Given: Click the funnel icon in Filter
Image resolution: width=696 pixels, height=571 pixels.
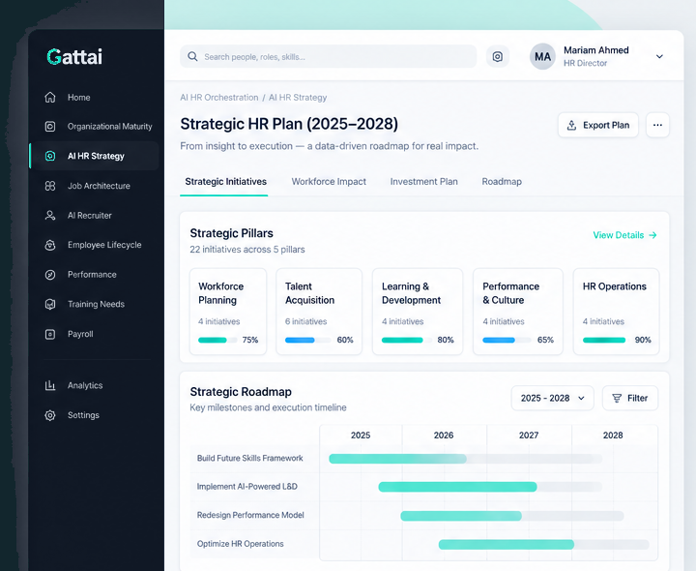Looking at the screenshot, I should click(617, 398).
